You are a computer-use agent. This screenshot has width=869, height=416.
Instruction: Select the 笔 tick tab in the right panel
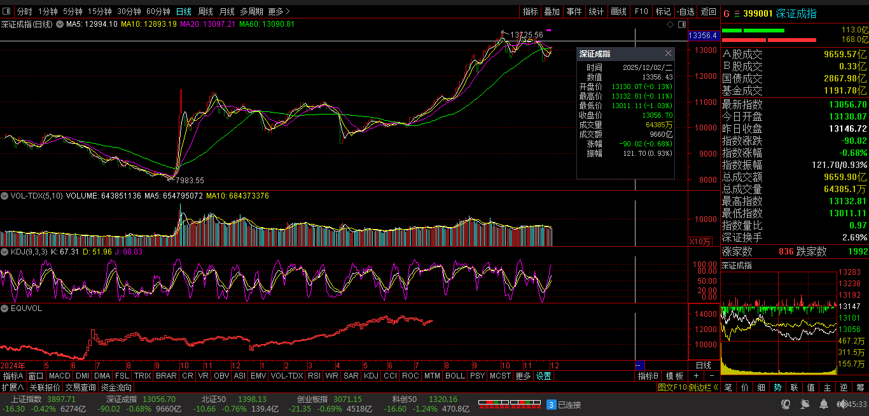coord(728,387)
